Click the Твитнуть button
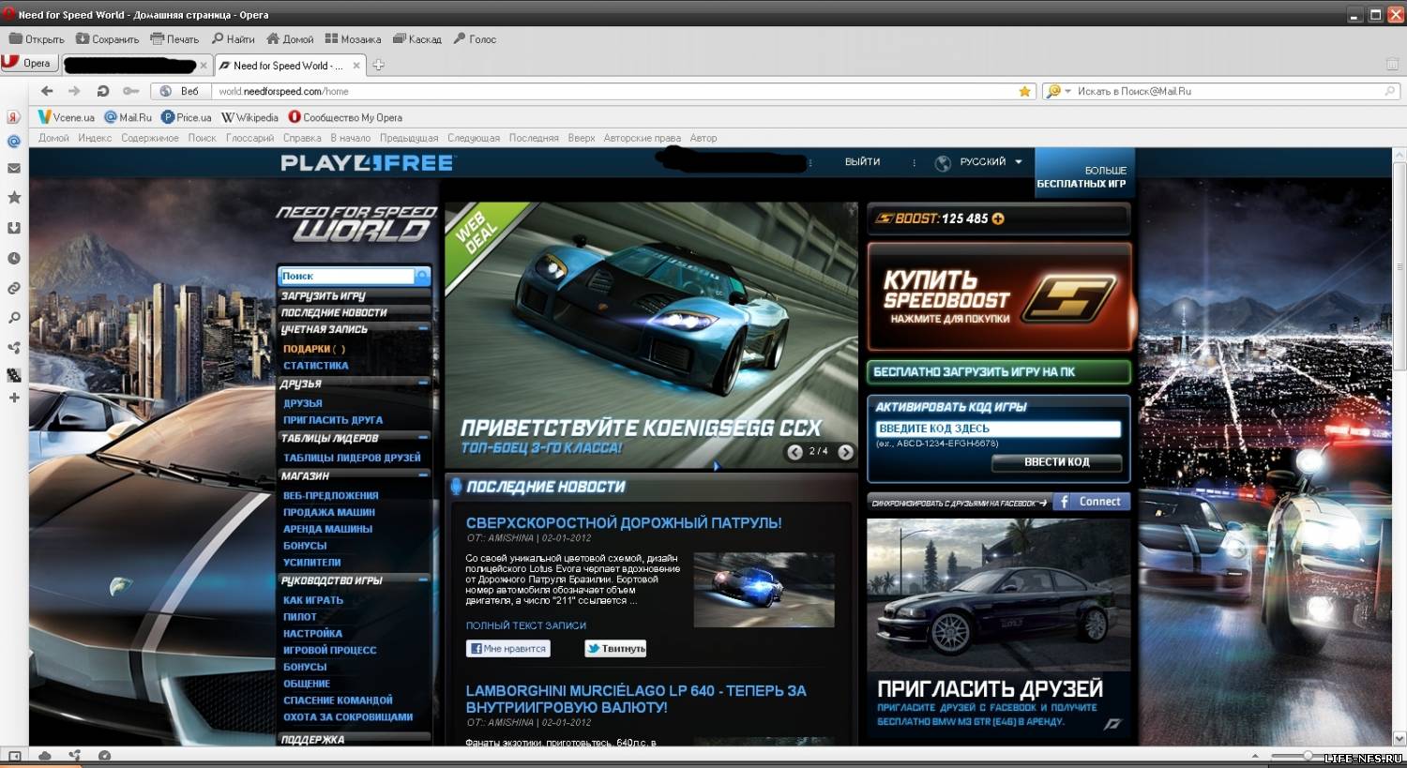 pyautogui.click(x=616, y=648)
